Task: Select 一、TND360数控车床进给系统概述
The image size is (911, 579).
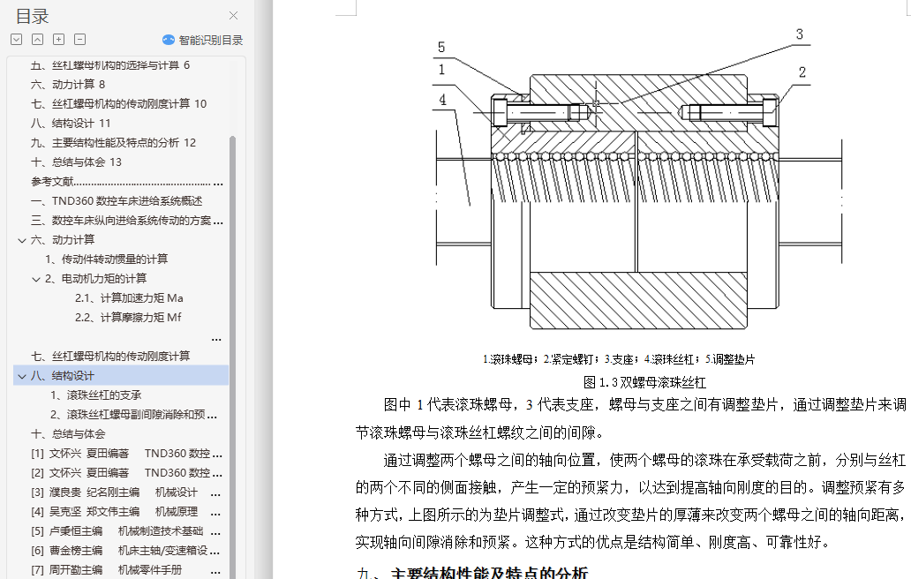Action: click(117, 201)
